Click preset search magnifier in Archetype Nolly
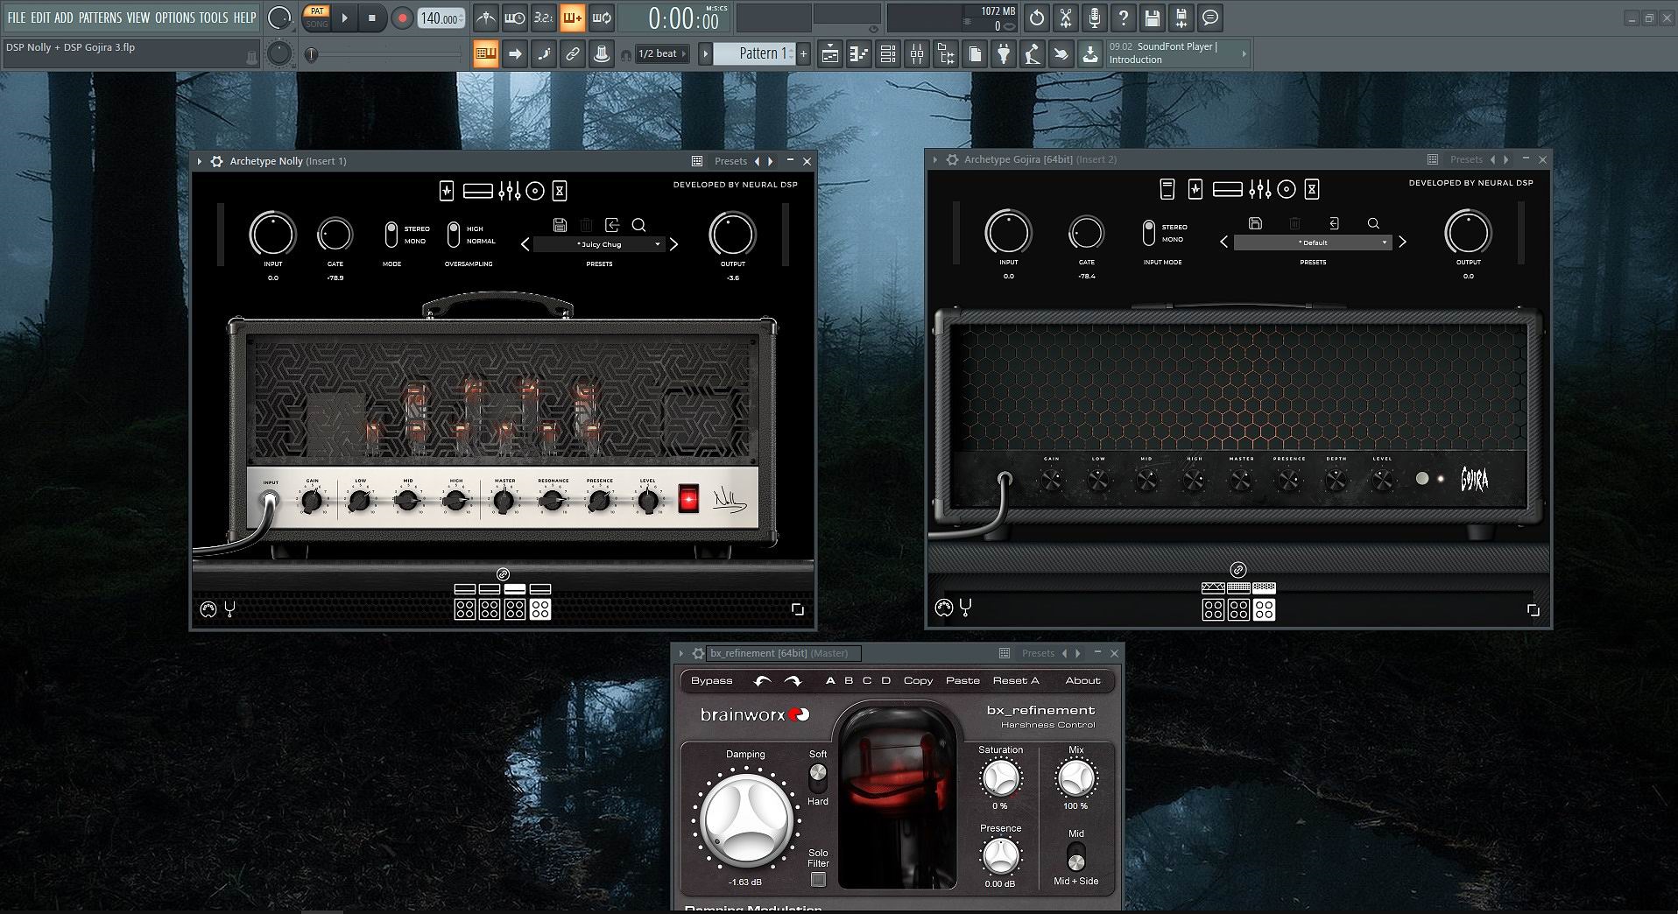Screen dimensions: 1678x914 [x=638, y=225]
